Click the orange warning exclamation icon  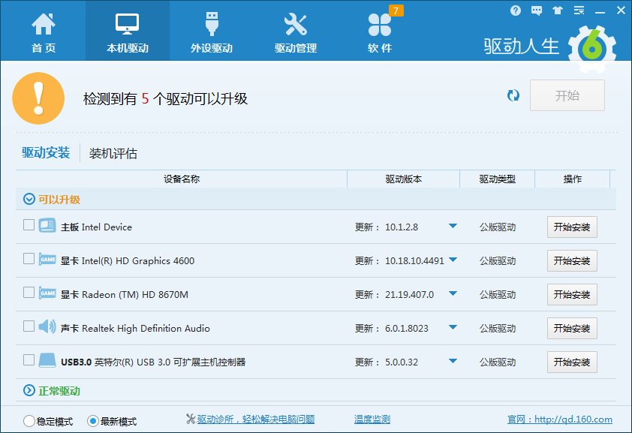point(38,98)
